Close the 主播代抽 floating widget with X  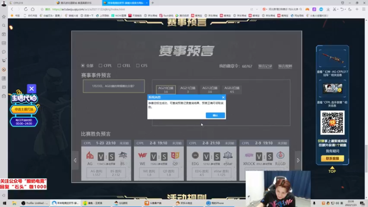[x=31, y=89]
